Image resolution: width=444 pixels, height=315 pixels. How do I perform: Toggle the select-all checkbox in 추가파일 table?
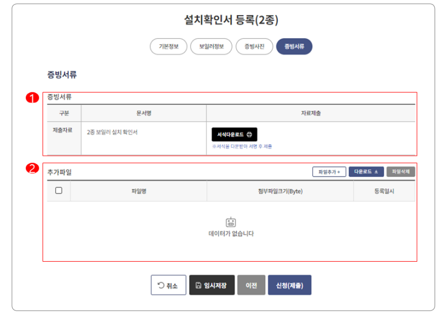tap(59, 191)
